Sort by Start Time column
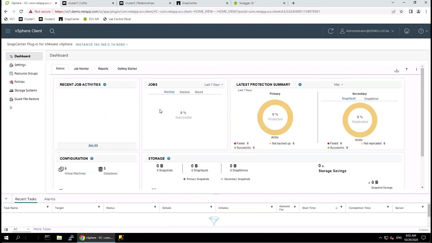The width and height of the screenshot is (432, 243). click(x=309, y=208)
